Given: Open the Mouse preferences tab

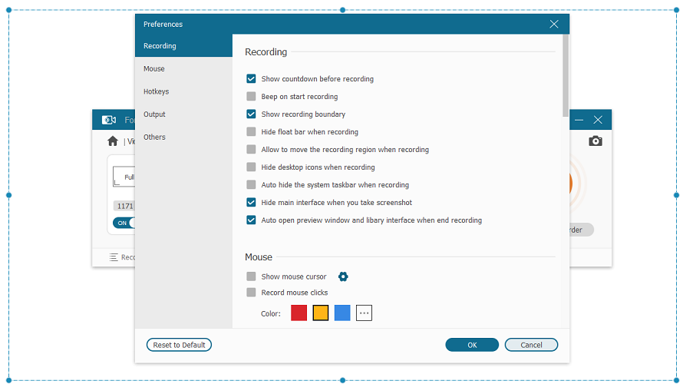Looking at the screenshot, I should click(x=183, y=68).
